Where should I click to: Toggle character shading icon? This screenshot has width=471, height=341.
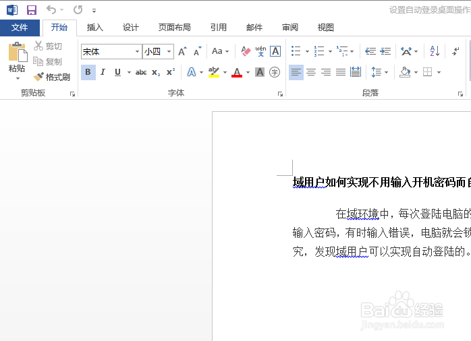[x=260, y=72]
